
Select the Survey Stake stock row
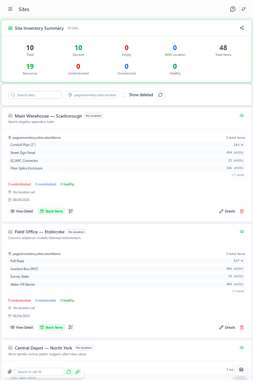pos(126,276)
